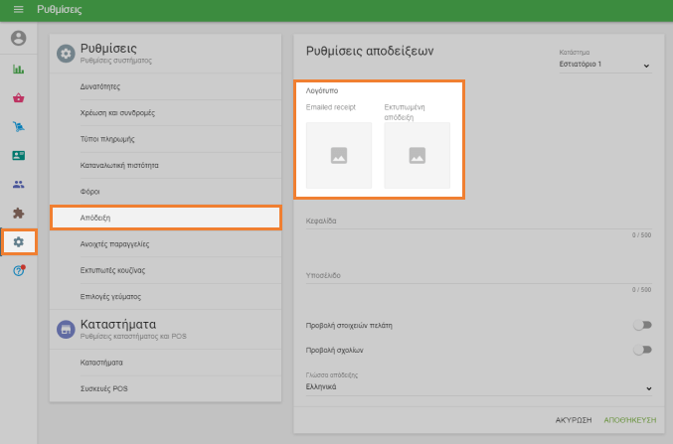This screenshot has height=444, width=673.
Task: Open the inventory cart icon
Action: click(x=18, y=127)
